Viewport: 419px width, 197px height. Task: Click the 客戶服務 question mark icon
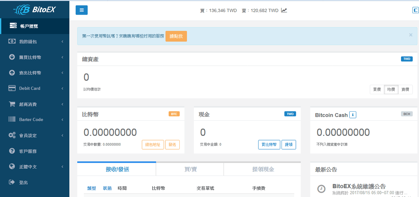coord(12,151)
